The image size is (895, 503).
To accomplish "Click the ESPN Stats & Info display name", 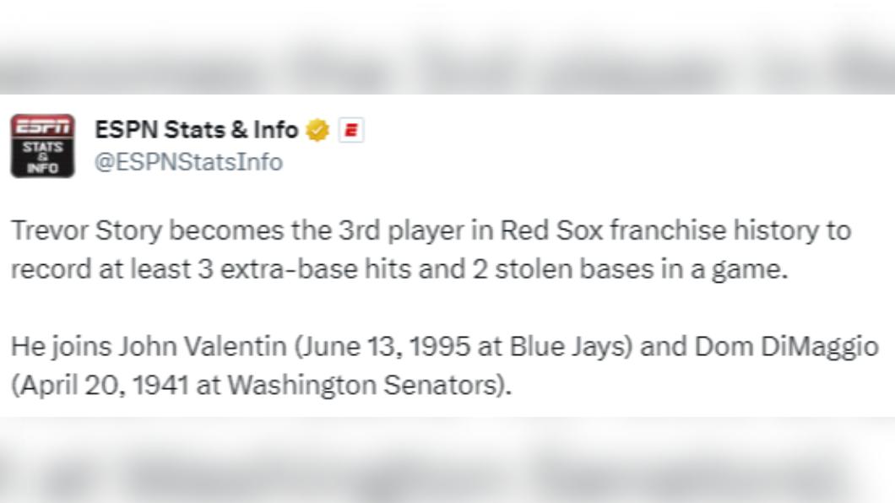I will [x=197, y=129].
